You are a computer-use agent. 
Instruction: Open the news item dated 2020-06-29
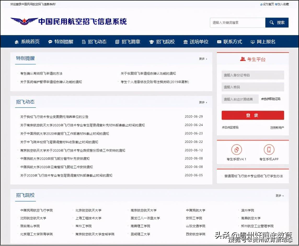point(54,117)
